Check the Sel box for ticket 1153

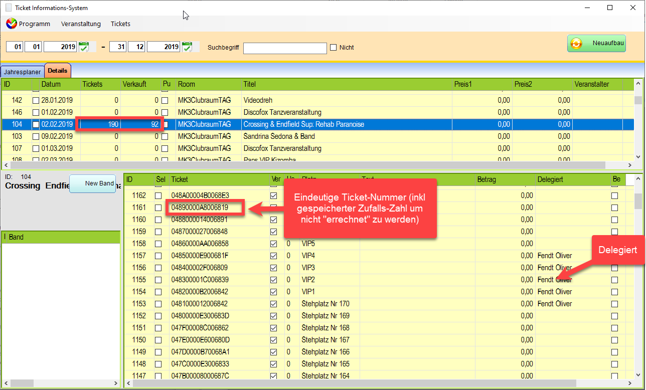click(x=158, y=304)
